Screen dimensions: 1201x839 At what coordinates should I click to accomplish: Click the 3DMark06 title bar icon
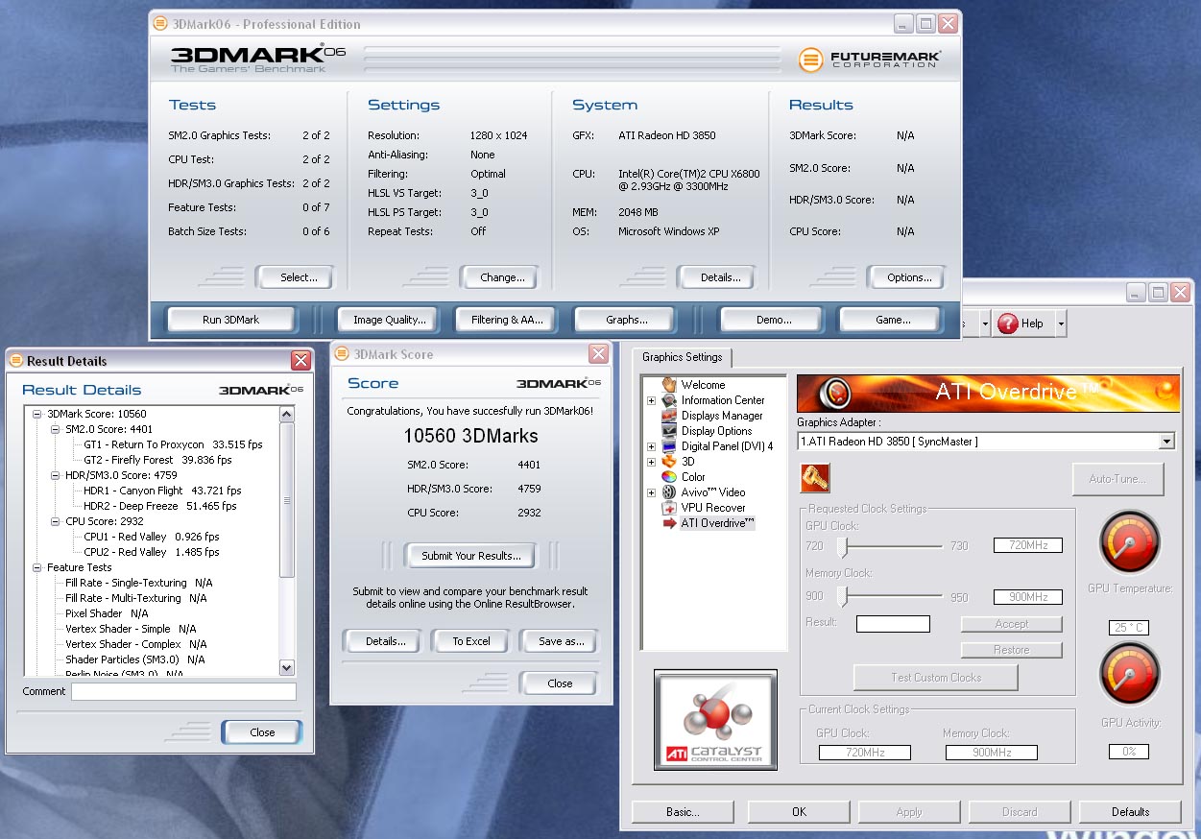pyautogui.click(x=162, y=24)
